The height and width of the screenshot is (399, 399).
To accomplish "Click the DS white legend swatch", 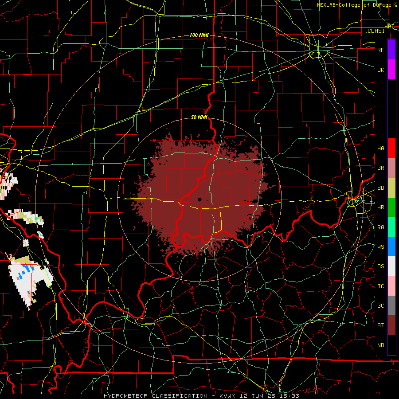I will click(x=391, y=266).
